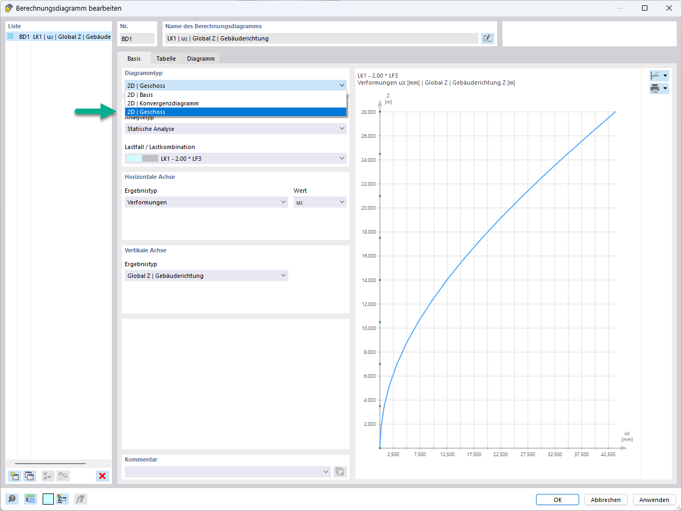Image resolution: width=682 pixels, height=511 pixels.
Task: Click the cyan color square of BD1 row
Action: coord(10,36)
